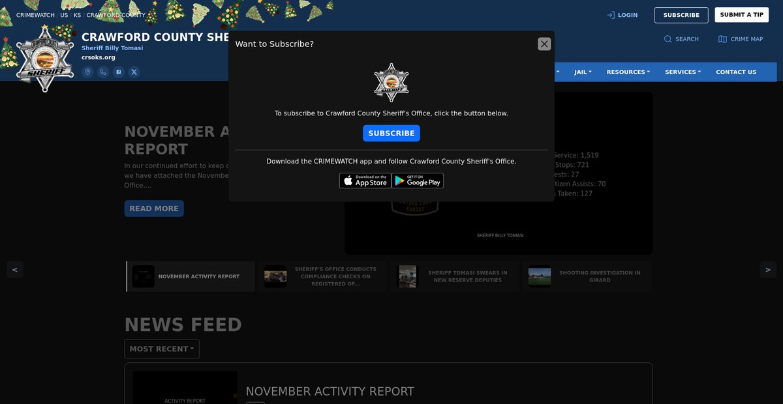
Task: Open the X (Twitter) icon in header
Action: (x=134, y=72)
